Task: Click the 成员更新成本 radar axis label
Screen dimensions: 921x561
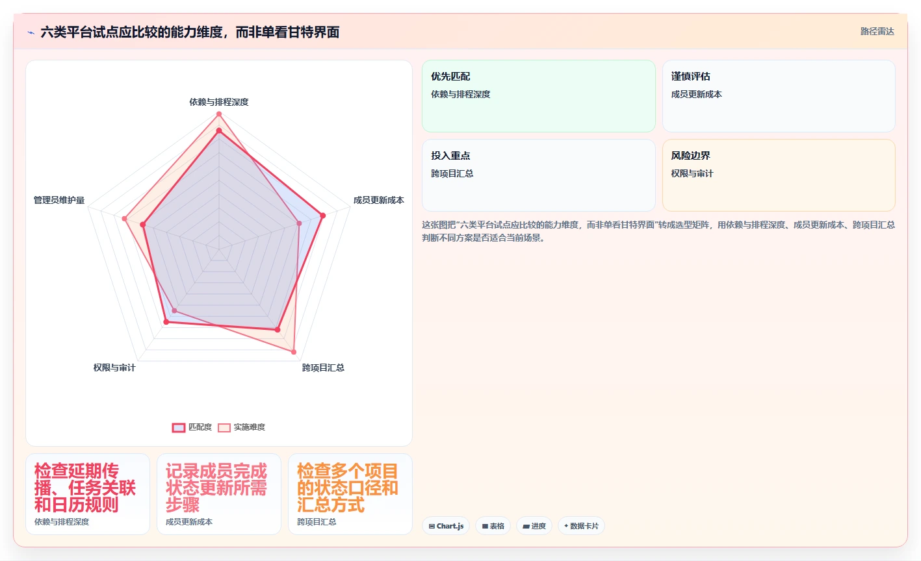Action: coord(379,200)
